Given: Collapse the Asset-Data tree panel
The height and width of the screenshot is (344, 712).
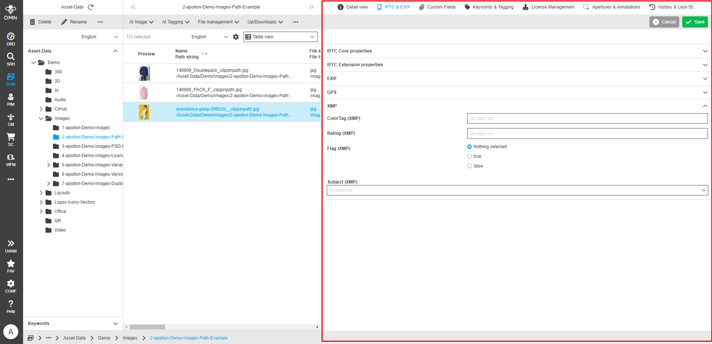Looking at the screenshot, I should (x=115, y=51).
